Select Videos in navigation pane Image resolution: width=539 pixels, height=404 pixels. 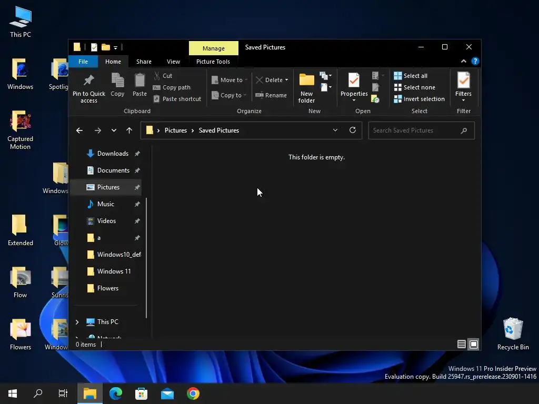106,221
